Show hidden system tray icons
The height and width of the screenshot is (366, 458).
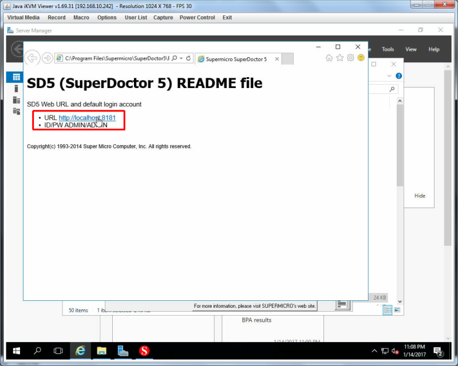tap(374, 351)
